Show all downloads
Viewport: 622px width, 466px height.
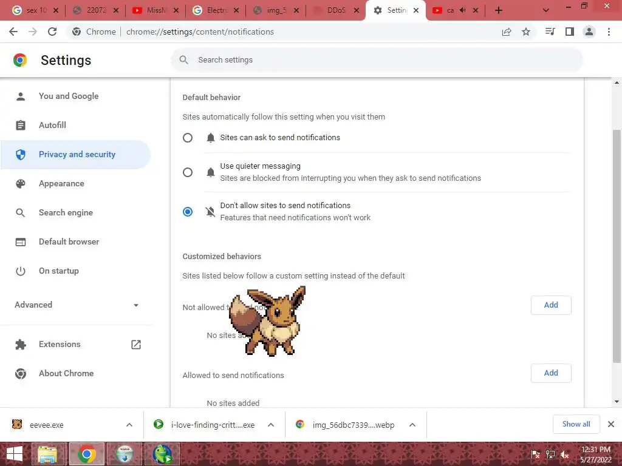pos(576,424)
